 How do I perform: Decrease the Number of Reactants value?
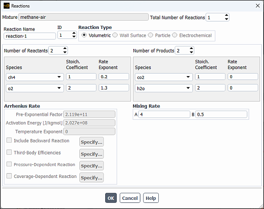tap(65, 52)
